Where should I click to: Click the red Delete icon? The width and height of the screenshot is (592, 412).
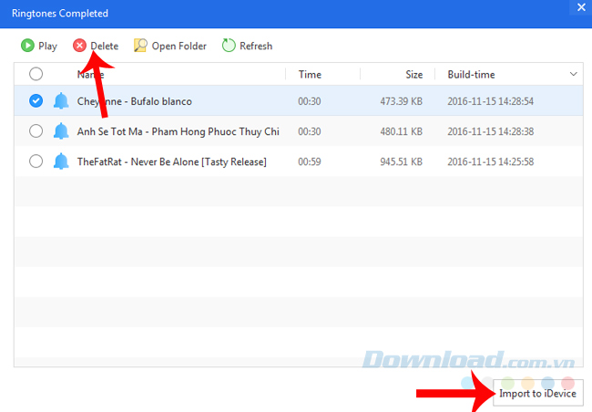click(80, 46)
